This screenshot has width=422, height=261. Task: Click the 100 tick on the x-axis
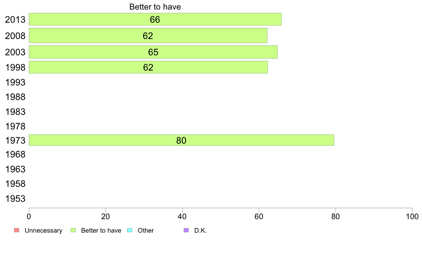[x=412, y=216]
